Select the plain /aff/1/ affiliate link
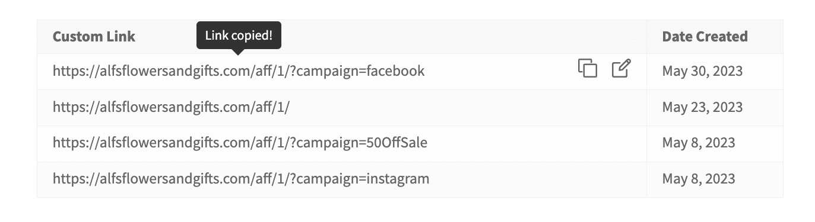 click(171, 107)
